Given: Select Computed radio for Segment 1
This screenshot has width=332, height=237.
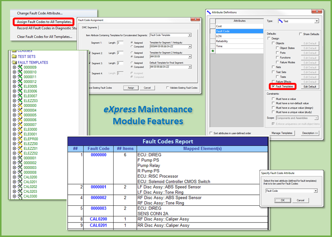Looking at the screenshot, I should click(132, 47).
